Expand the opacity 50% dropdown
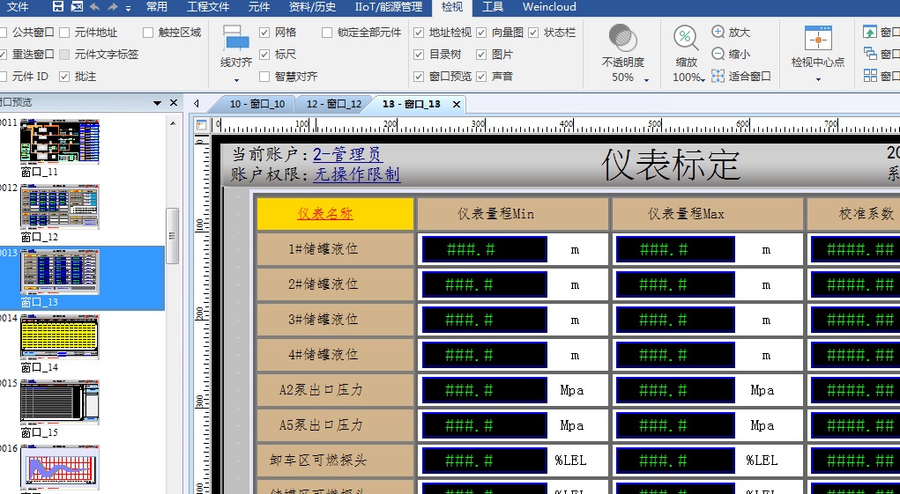 (x=646, y=78)
